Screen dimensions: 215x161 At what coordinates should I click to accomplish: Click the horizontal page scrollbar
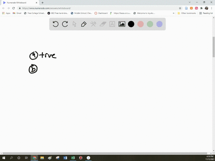click(x=105, y=153)
